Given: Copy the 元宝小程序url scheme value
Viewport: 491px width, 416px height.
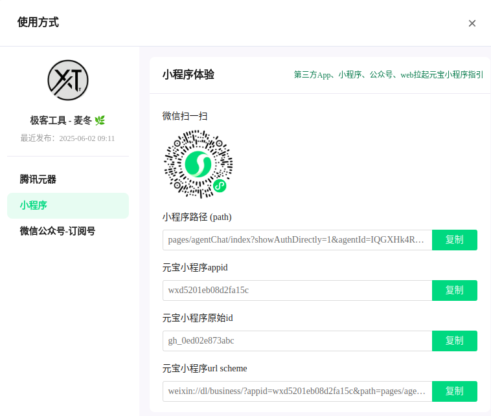Looking at the screenshot, I should click(454, 391).
